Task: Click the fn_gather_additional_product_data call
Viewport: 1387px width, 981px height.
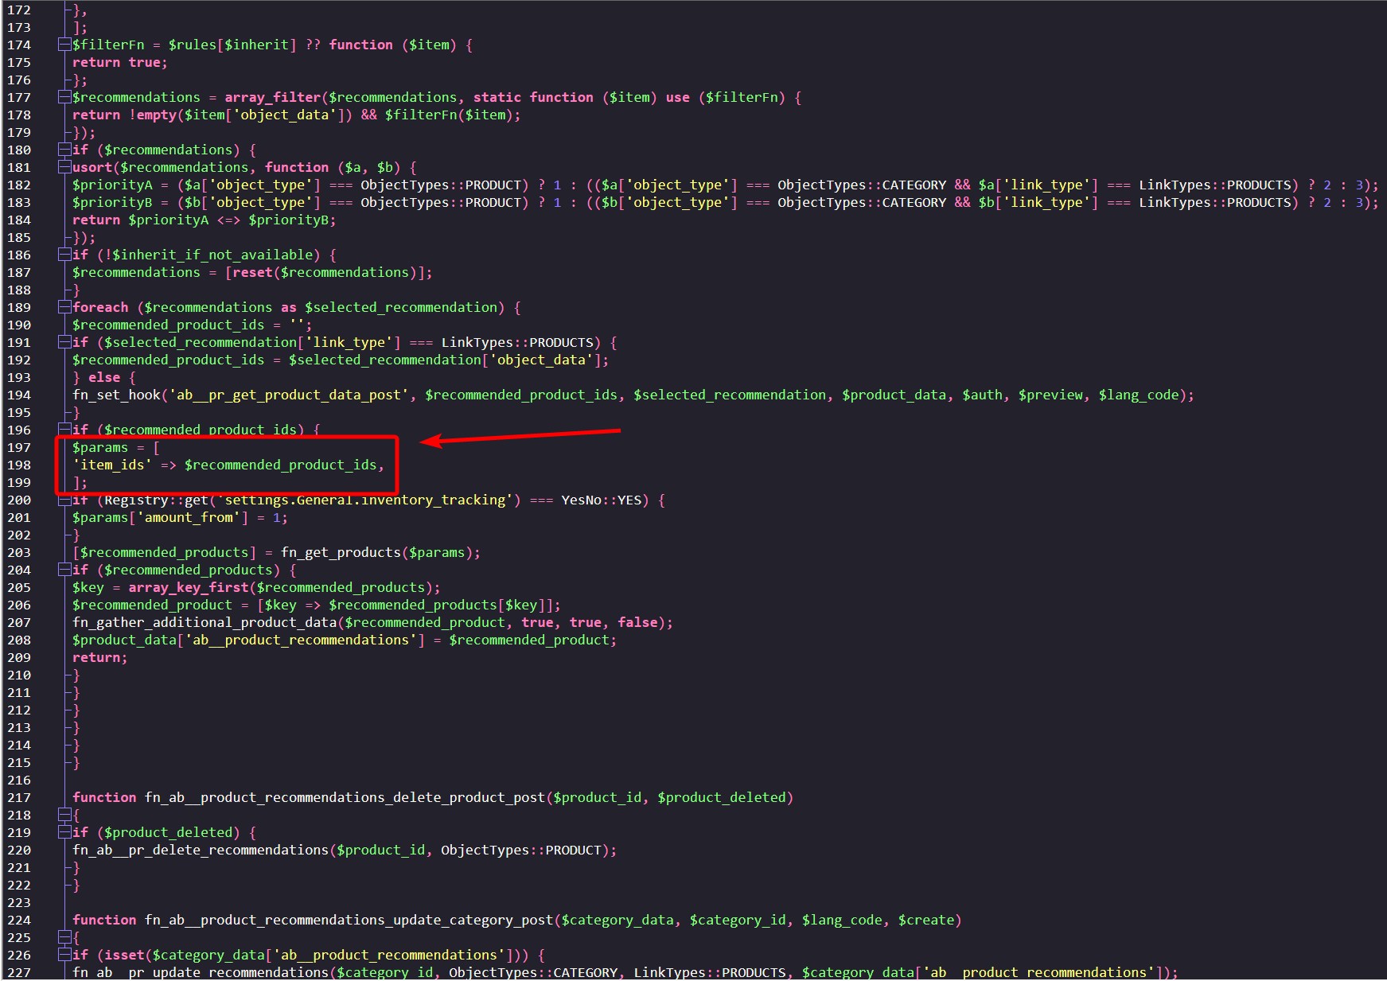Action: [x=205, y=623]
